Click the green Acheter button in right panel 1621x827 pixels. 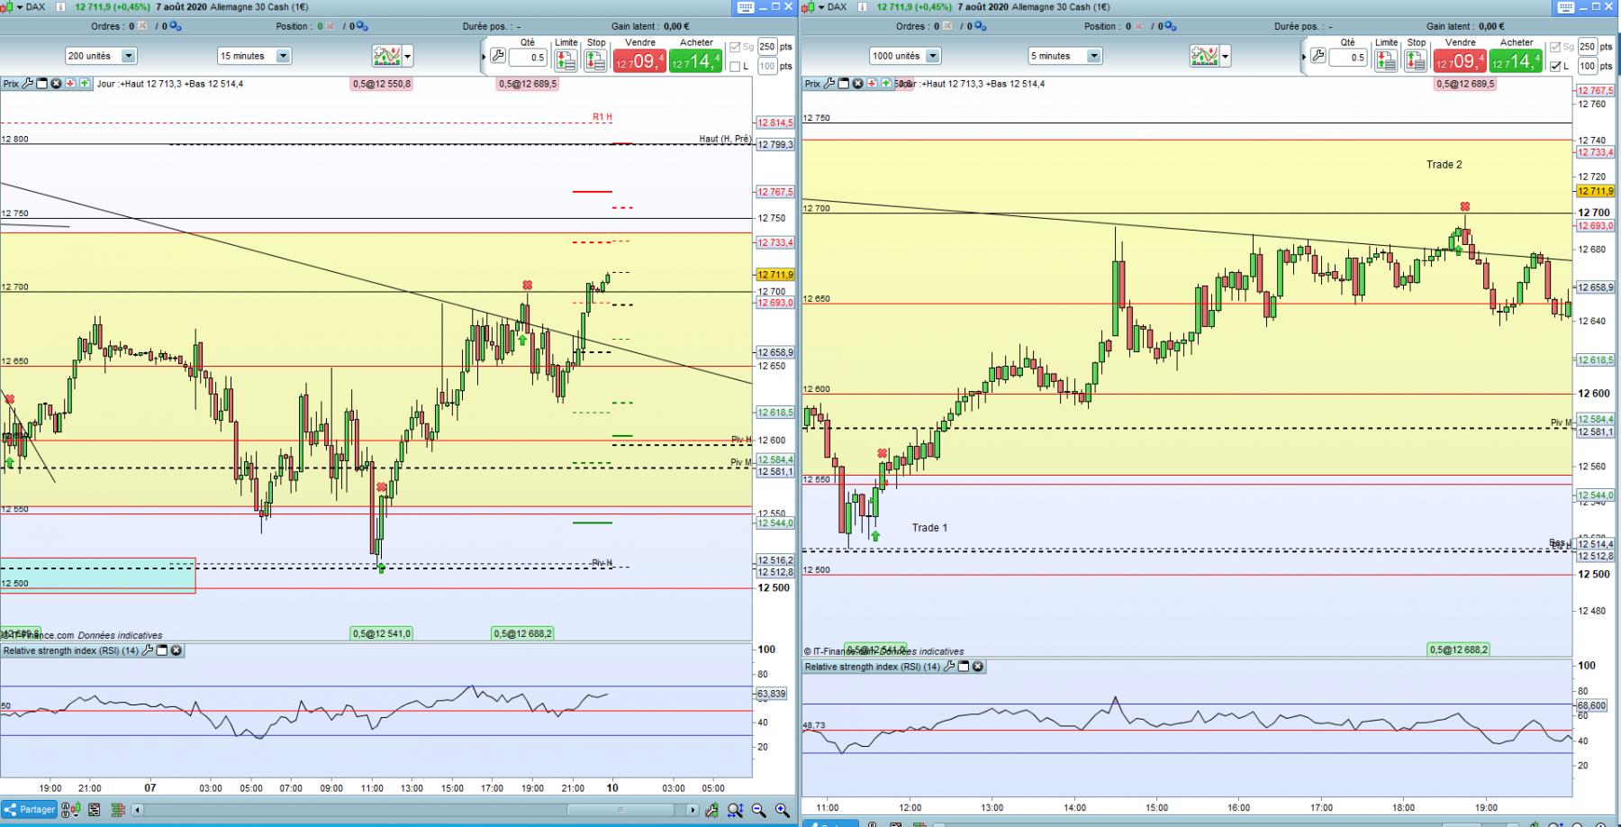1516,61
